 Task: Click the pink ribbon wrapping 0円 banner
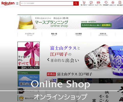point(28,55)
